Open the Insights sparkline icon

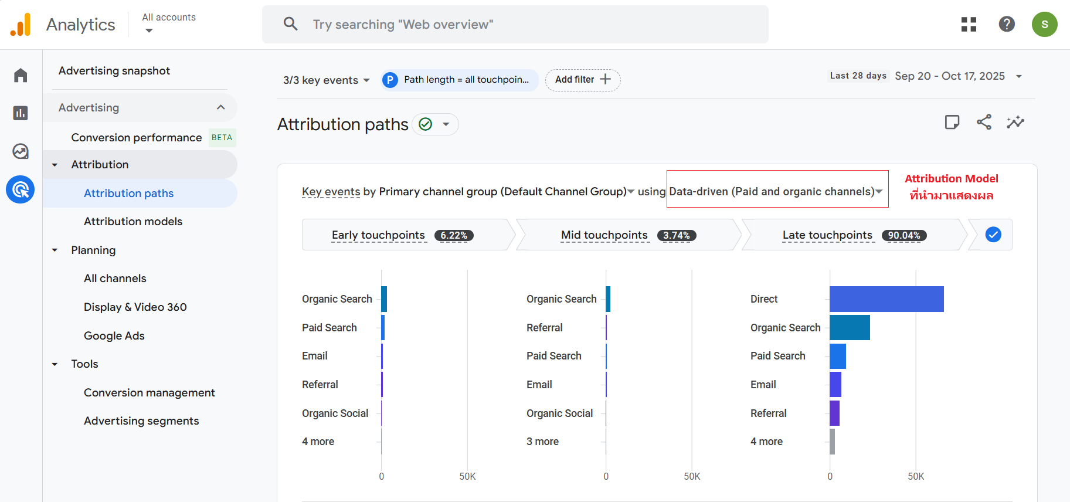(x=1015, y=122)
